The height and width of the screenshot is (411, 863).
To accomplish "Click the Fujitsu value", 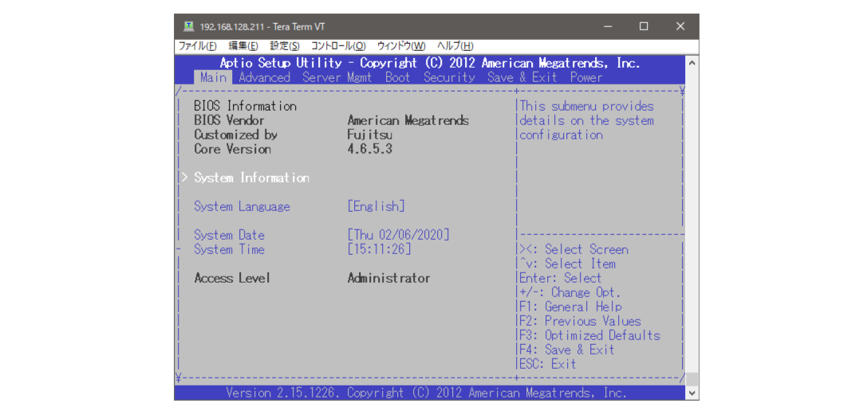I will click(370, 135).
